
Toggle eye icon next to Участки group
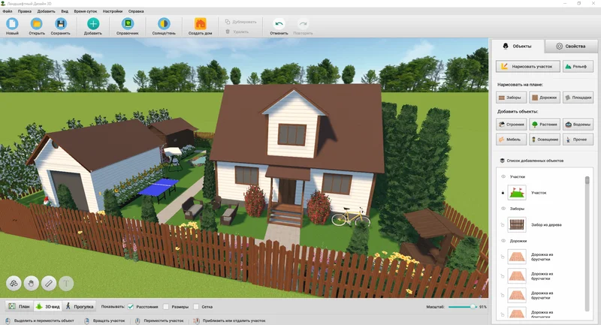point(503,176)
